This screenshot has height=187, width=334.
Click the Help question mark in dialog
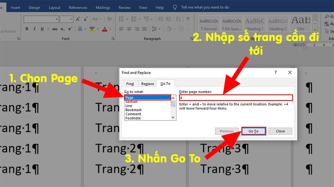tap(276, 72)
